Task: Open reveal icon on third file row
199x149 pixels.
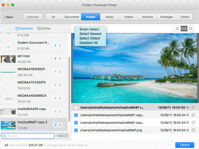Action: click(x=193, y=122)
